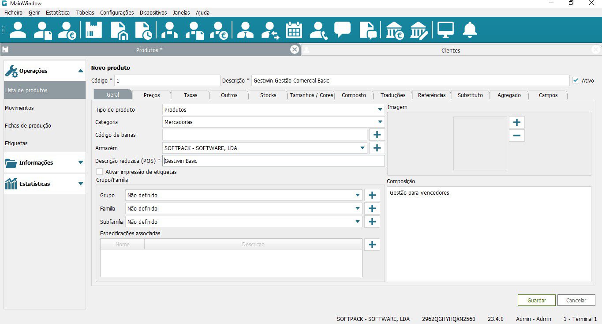602x324 pixels.
Task: Add a barcode with the plus button
Action: [x=377, y=135]
